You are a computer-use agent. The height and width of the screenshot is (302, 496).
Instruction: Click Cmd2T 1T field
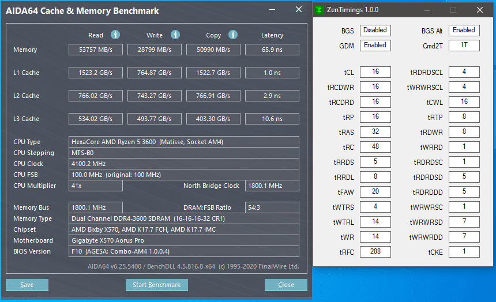pos(464,45)
